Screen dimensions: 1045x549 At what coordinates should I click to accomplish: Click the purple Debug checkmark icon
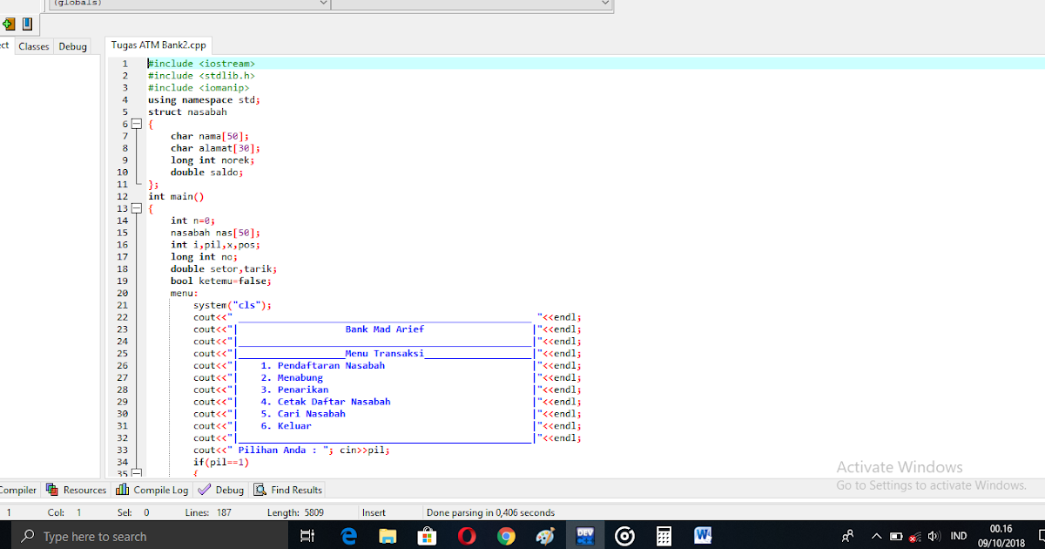pyautogui.click(x=203, y=489)
